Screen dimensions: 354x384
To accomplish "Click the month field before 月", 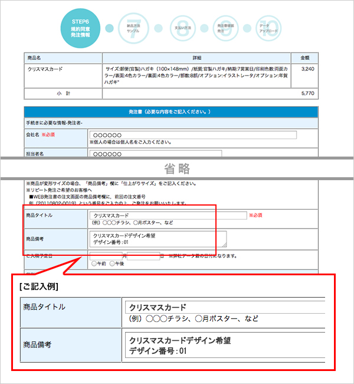I will [106, 256].
